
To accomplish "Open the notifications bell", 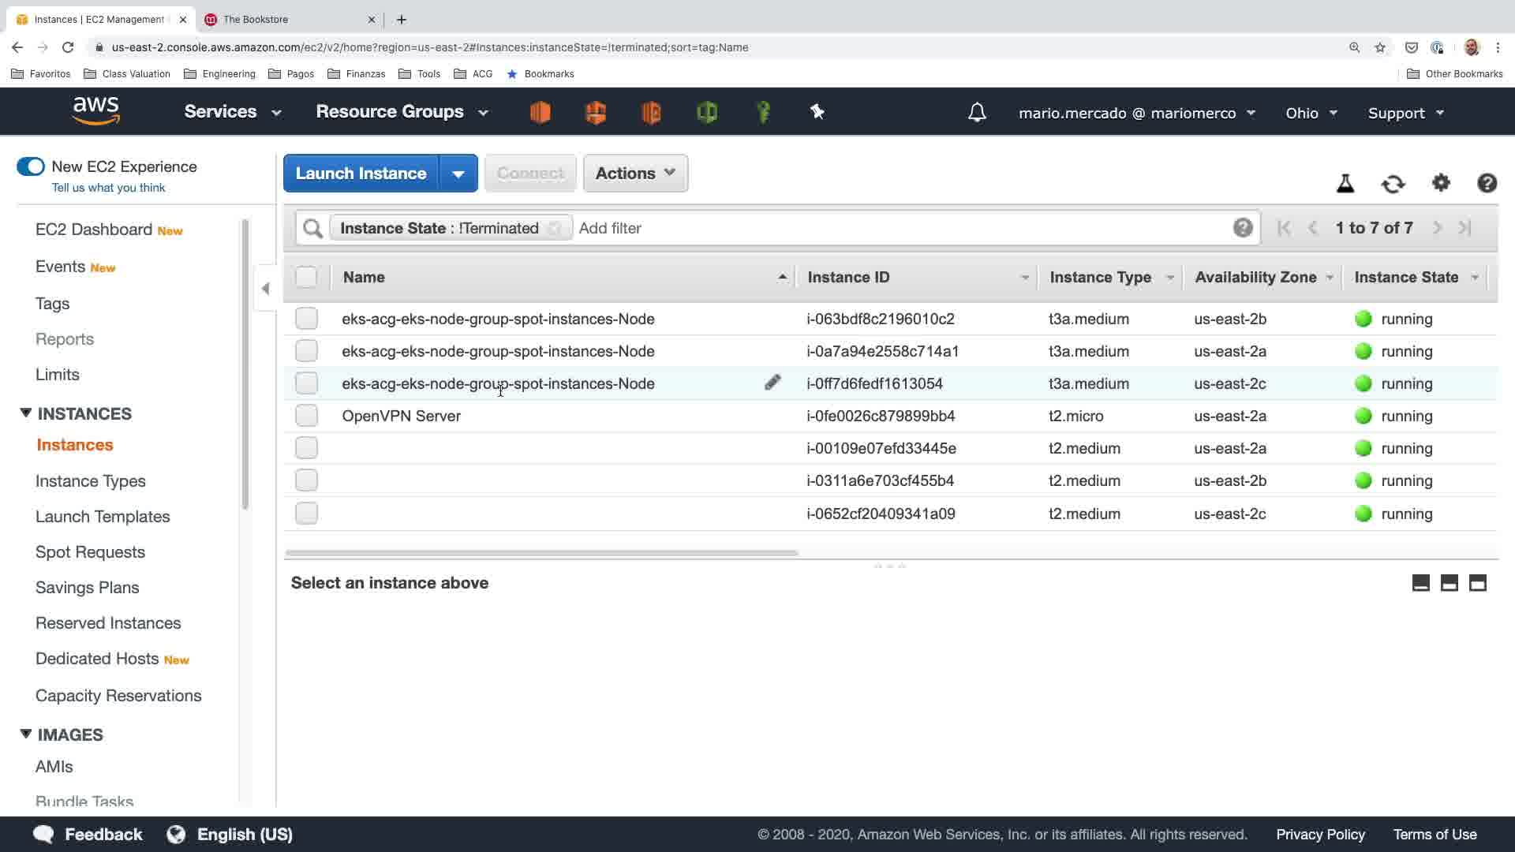I will click(977, 113).
